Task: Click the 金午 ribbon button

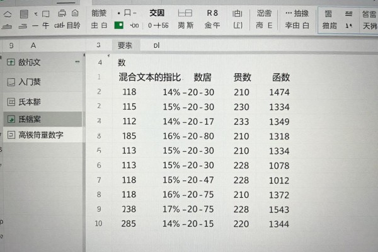Action: pos(212,25)
